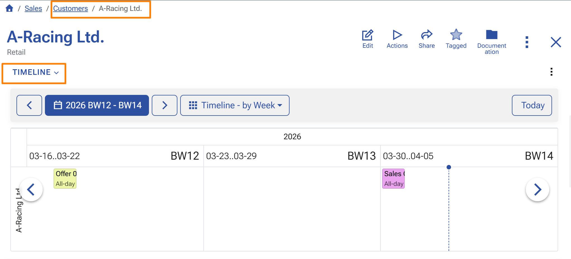Image resolution: width=571 pixels, height=259 pixels.
Task: Select A-Racing Ltd. in the breadcrumb
Action: (120, 8)
